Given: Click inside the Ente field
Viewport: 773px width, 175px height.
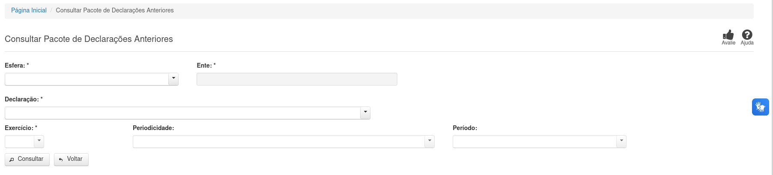Looking at the screenshot, I should tap(297, 79).
